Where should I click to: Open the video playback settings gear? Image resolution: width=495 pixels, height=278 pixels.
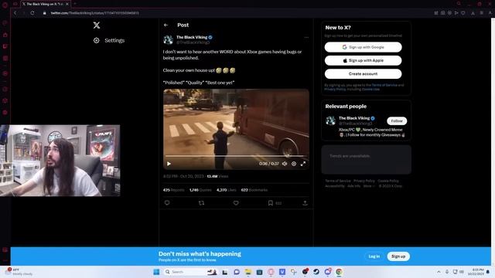tap(294, 164)
